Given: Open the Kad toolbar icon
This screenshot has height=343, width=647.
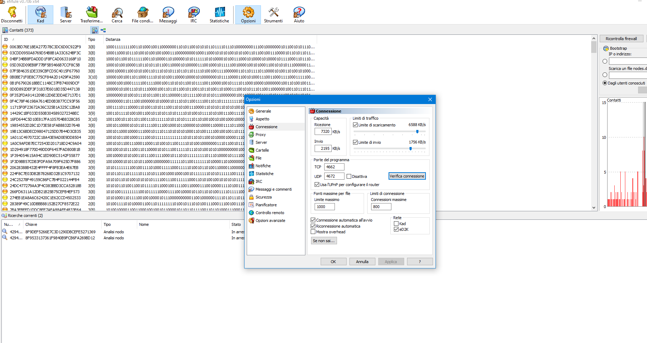Looking at the screenshot, I should 41,15.
